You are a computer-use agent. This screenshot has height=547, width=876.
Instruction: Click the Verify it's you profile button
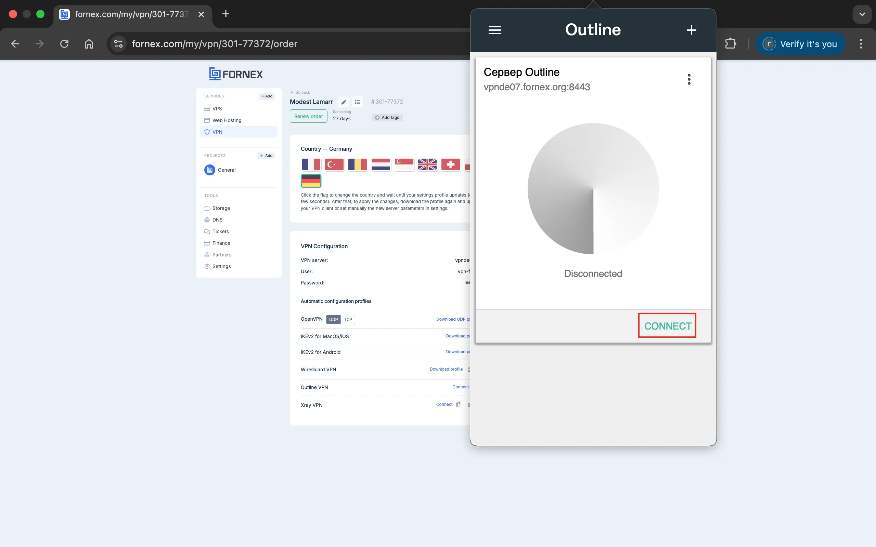click(x=800, y=44)
